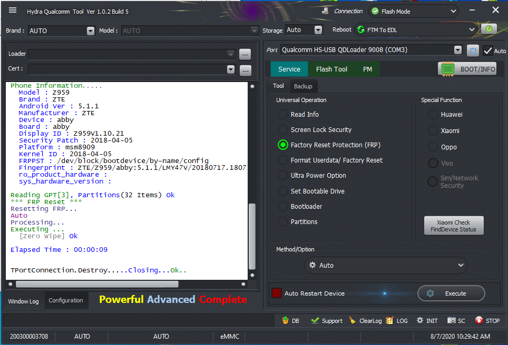Click the ClearLog broom icon
This screenshot has width=508, height=345.
(353, 320)
